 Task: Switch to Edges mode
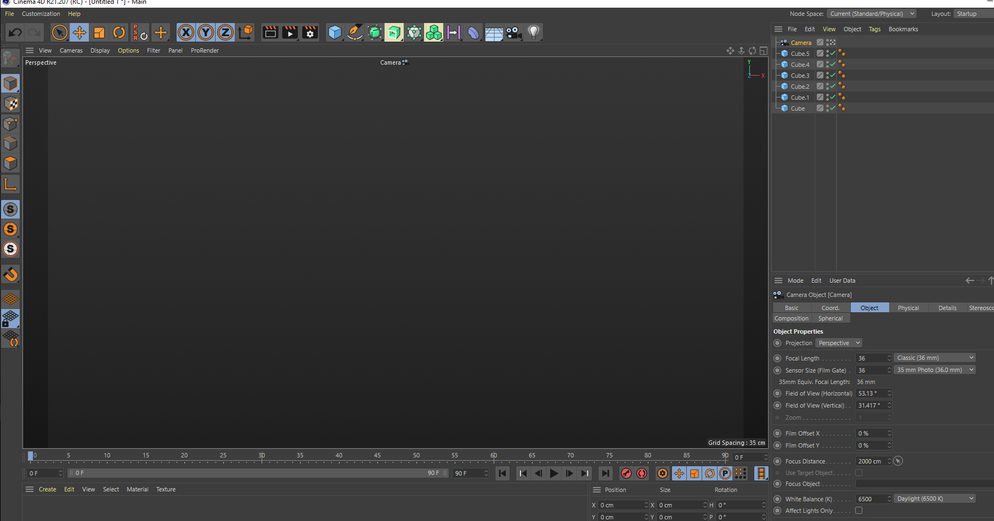(10, 143)
